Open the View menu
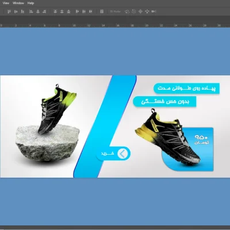This screenshot has height=230, width=230. click(x=6, y=3)
